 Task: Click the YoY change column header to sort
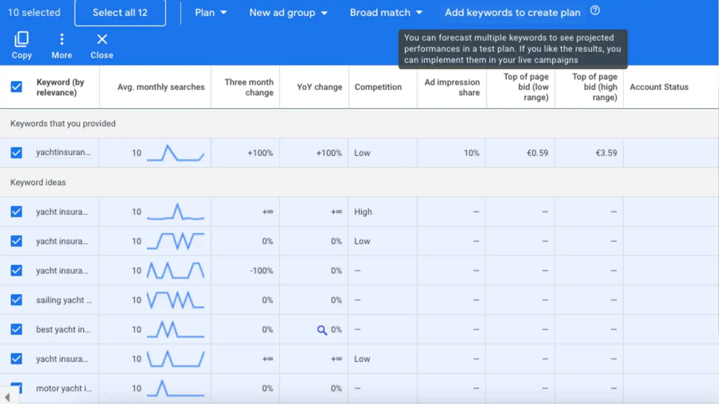point(319,87)
